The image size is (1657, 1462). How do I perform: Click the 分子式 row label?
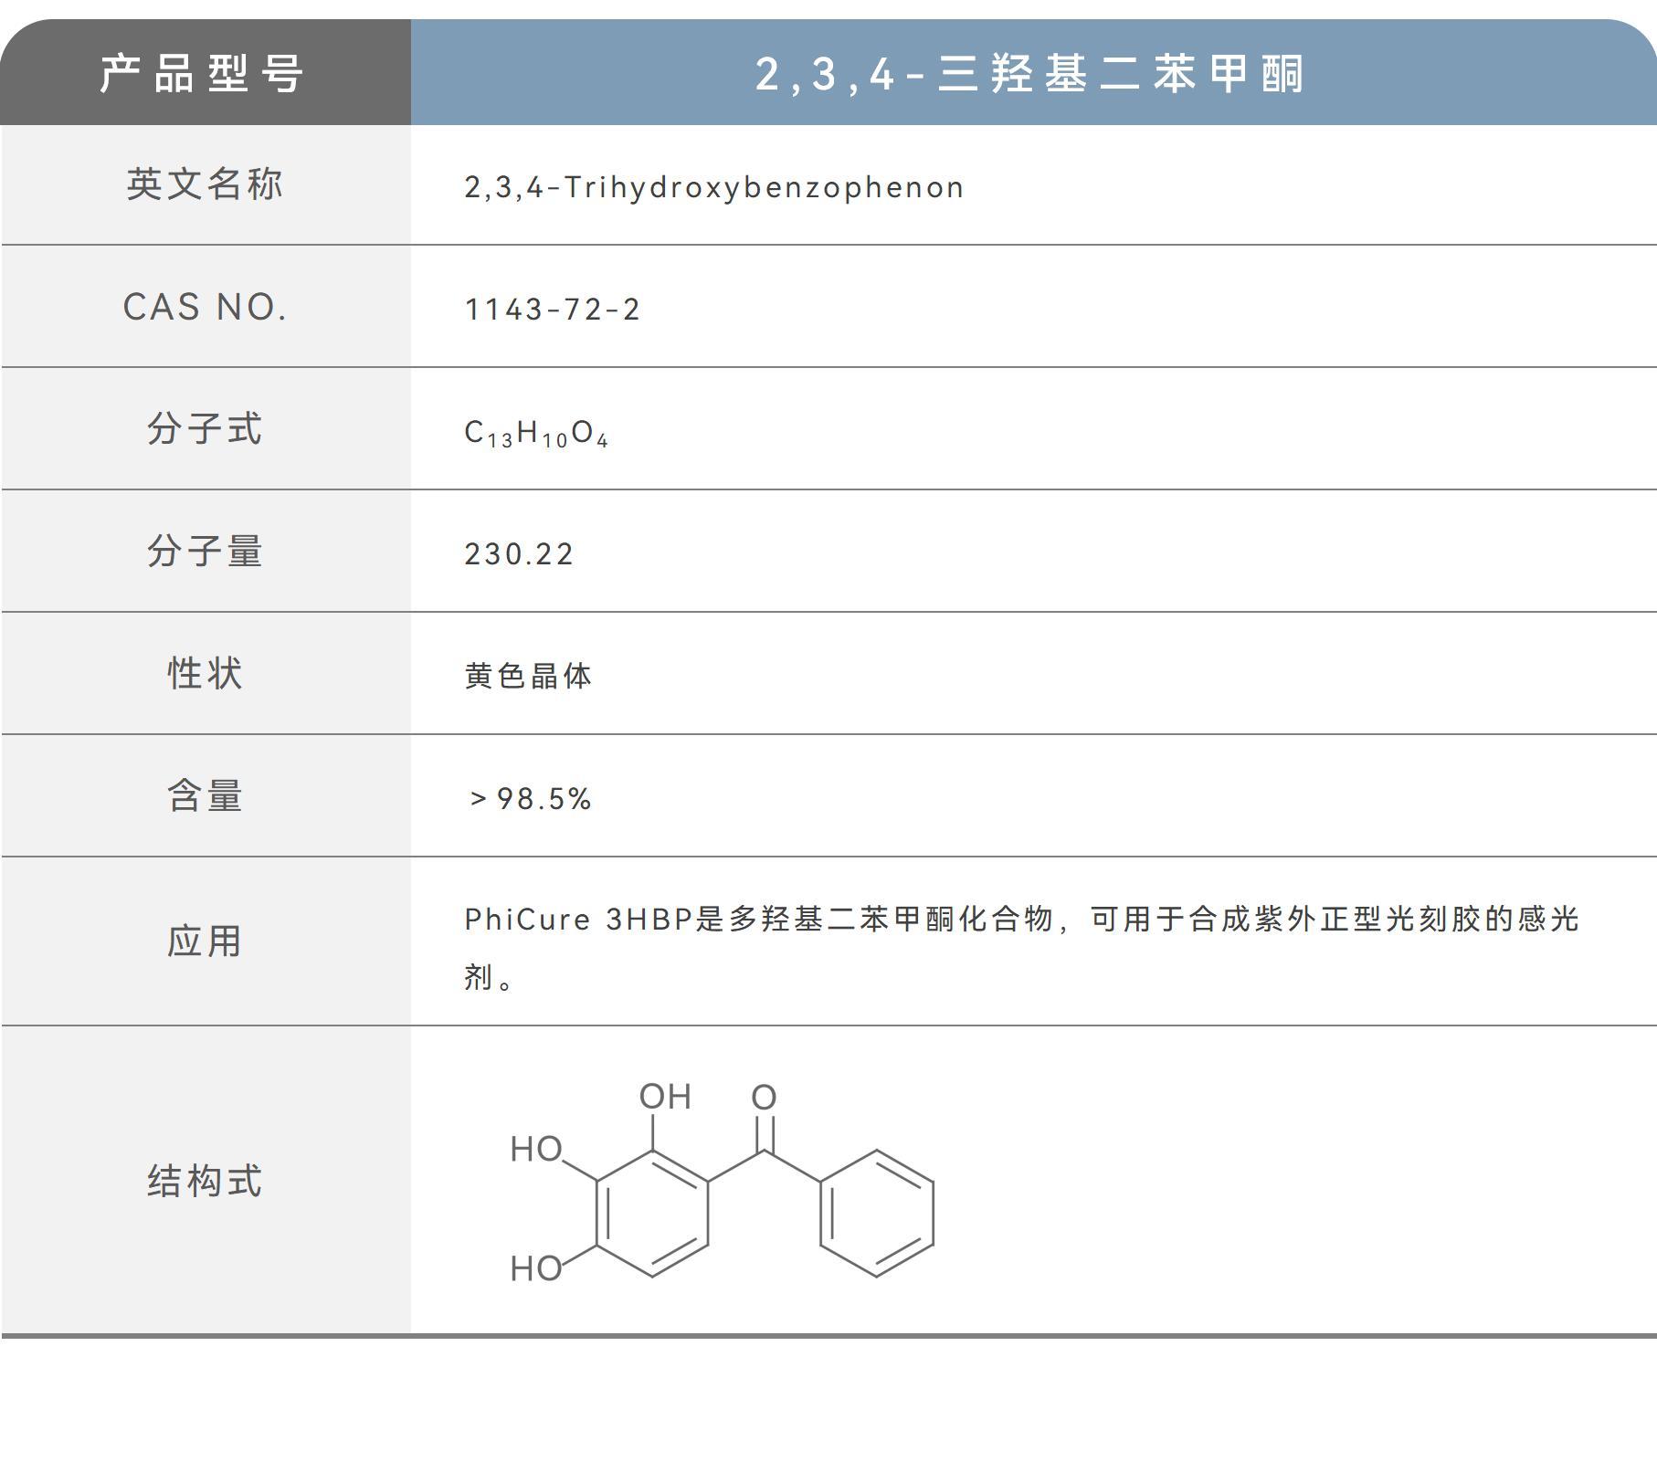coord(206,429)
